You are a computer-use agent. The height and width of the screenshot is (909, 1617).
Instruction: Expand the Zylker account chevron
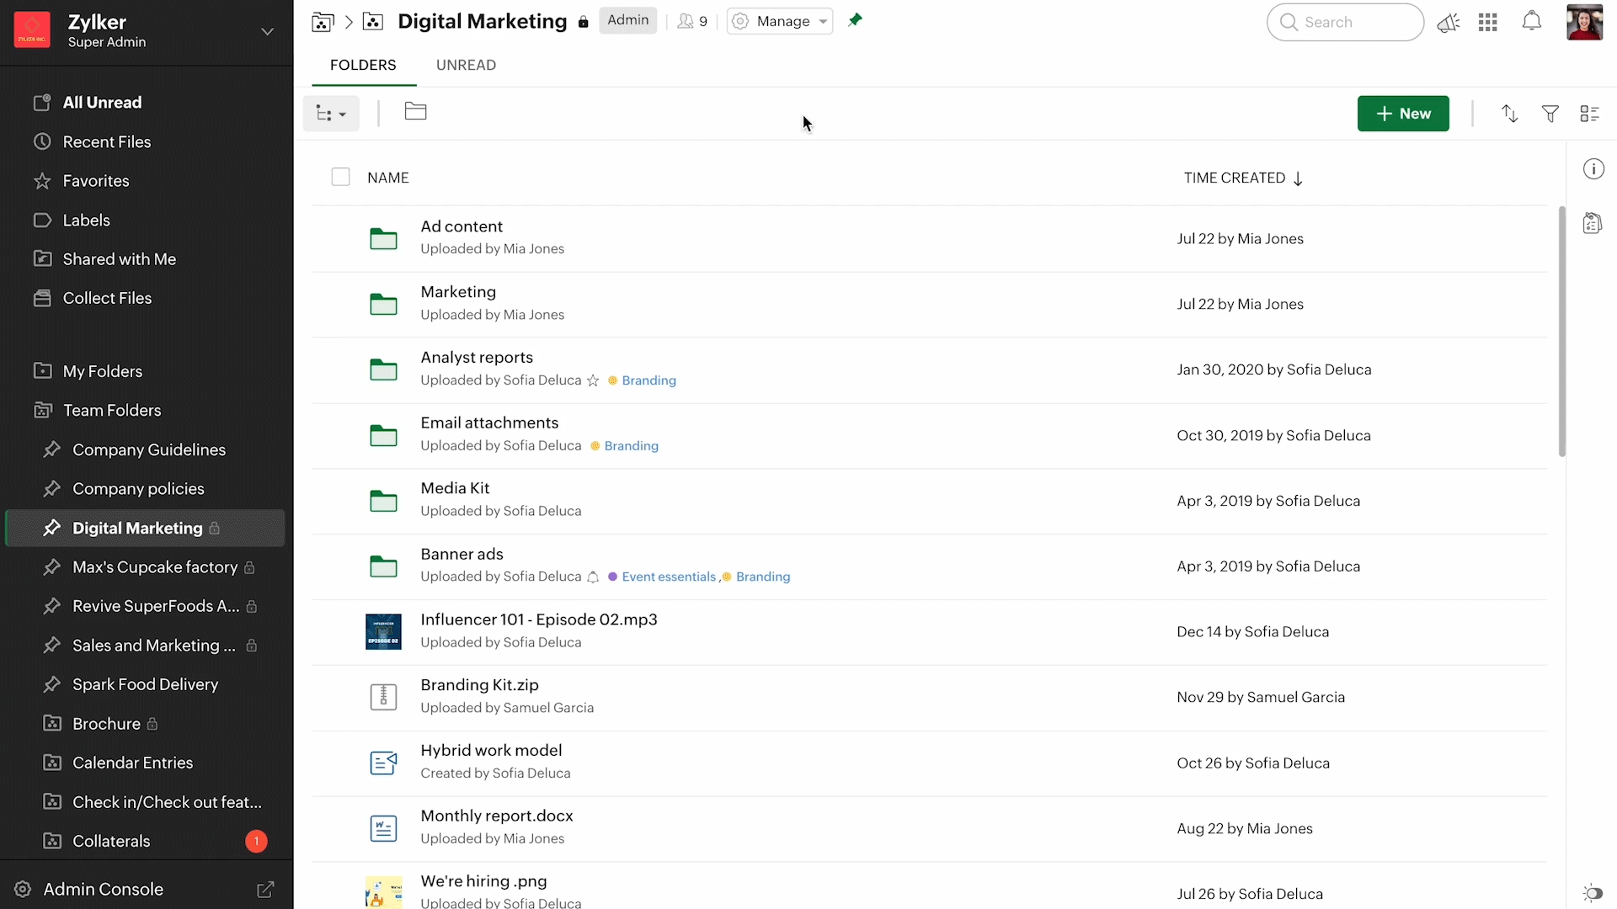267,31
